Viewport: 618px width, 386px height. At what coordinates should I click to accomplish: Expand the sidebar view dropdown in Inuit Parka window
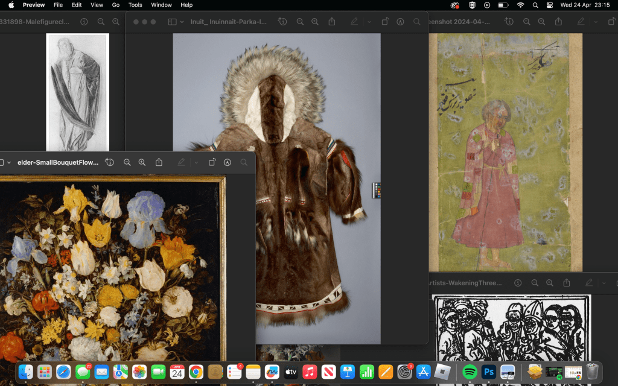(181, 22)
